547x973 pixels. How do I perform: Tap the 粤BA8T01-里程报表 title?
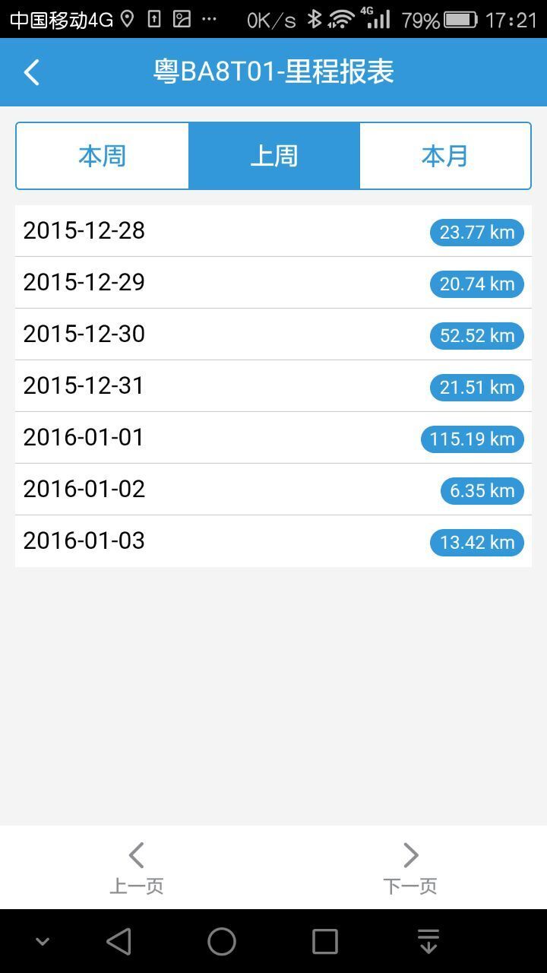(x=273, y=72)
